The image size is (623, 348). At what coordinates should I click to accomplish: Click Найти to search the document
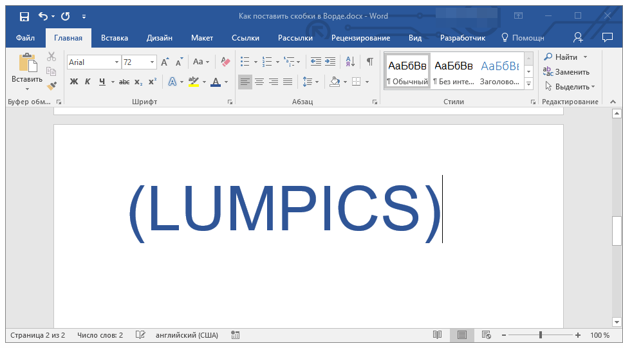[x=561, y=57]
